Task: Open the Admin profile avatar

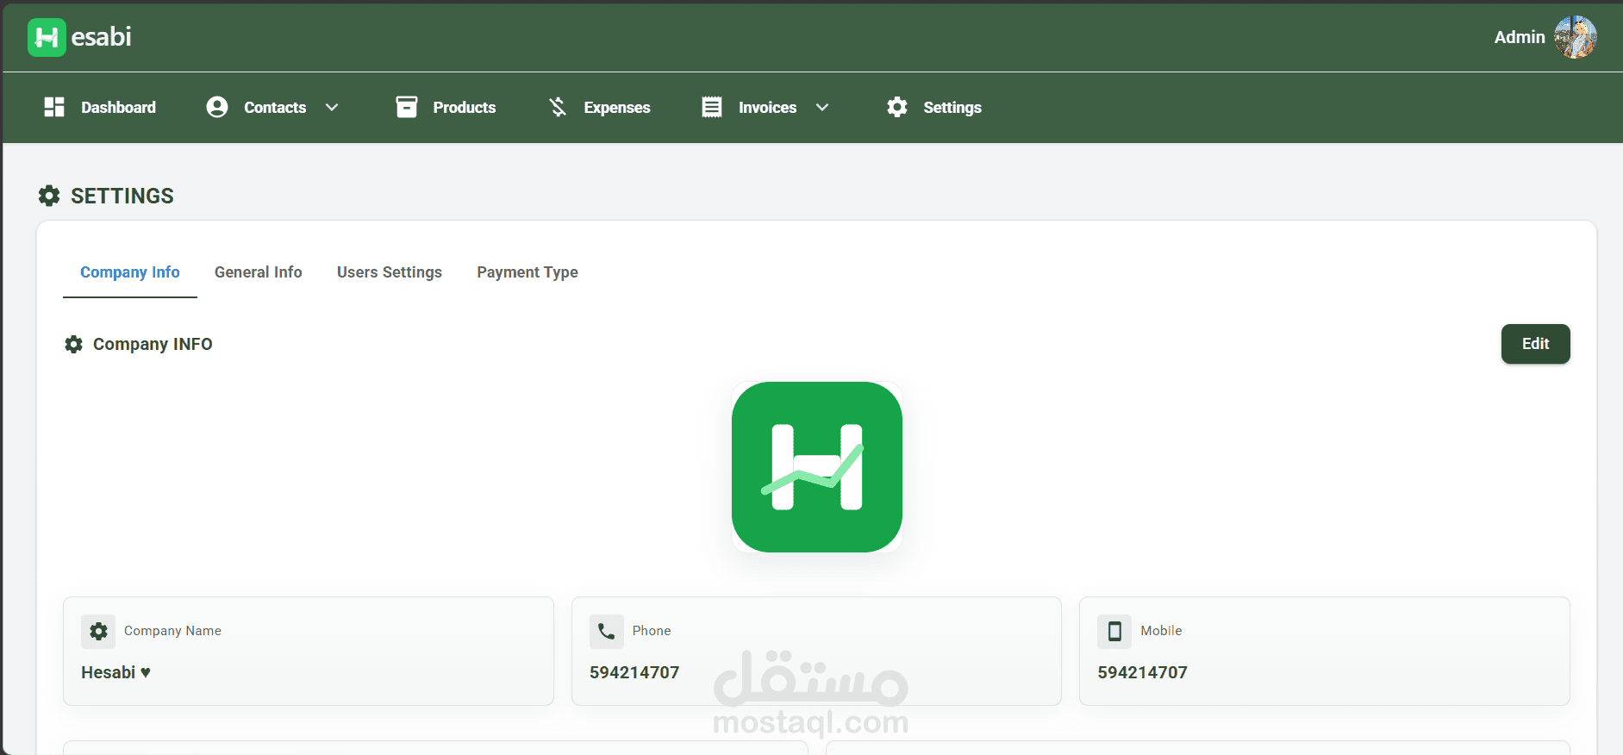Action: tap(1575, 37)
